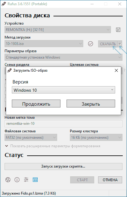Image resolution: width=127 pixels, height=197 pixels.
Task: Click the volume label field remontka-win-10
Action: point(63,124)
